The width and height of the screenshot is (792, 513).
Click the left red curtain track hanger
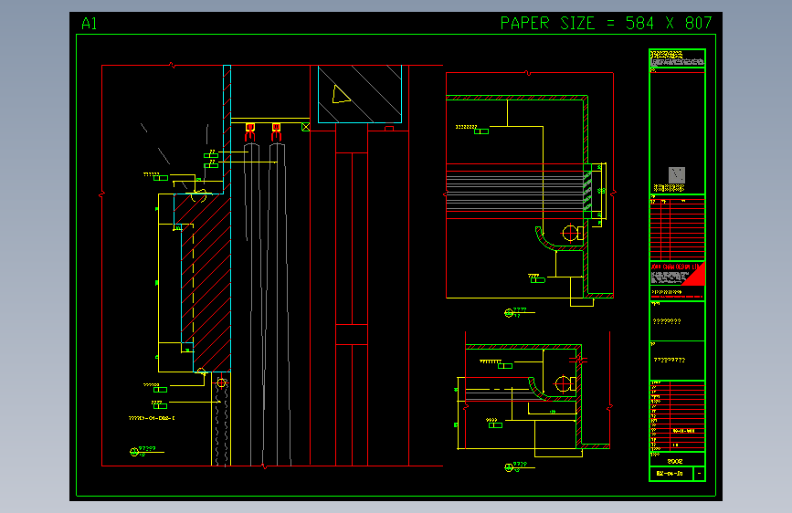coord(250,131)
